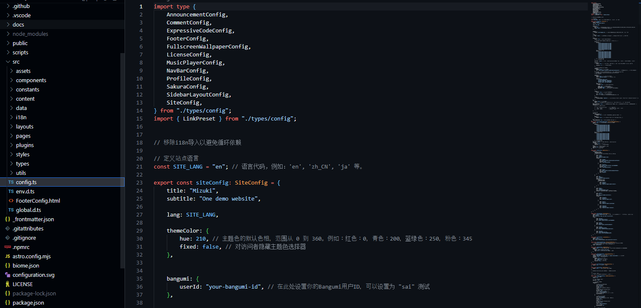This screenshot has height=308, width=641.
Task: Click the license icon beside LICENSE
Action: [8, 284]
